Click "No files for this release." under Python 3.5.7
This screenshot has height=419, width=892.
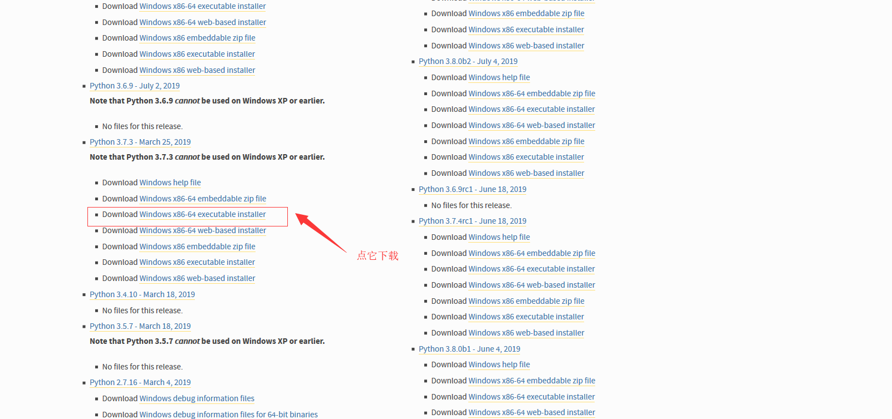(143, 367)
